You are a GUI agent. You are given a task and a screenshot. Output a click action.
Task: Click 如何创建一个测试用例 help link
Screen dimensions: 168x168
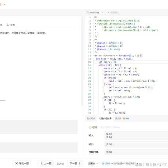click(125, 164)
